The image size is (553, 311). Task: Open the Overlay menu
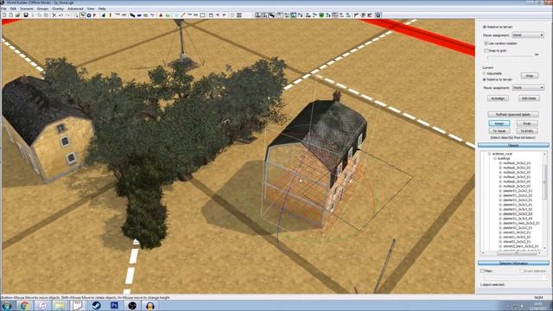(58, 9)
